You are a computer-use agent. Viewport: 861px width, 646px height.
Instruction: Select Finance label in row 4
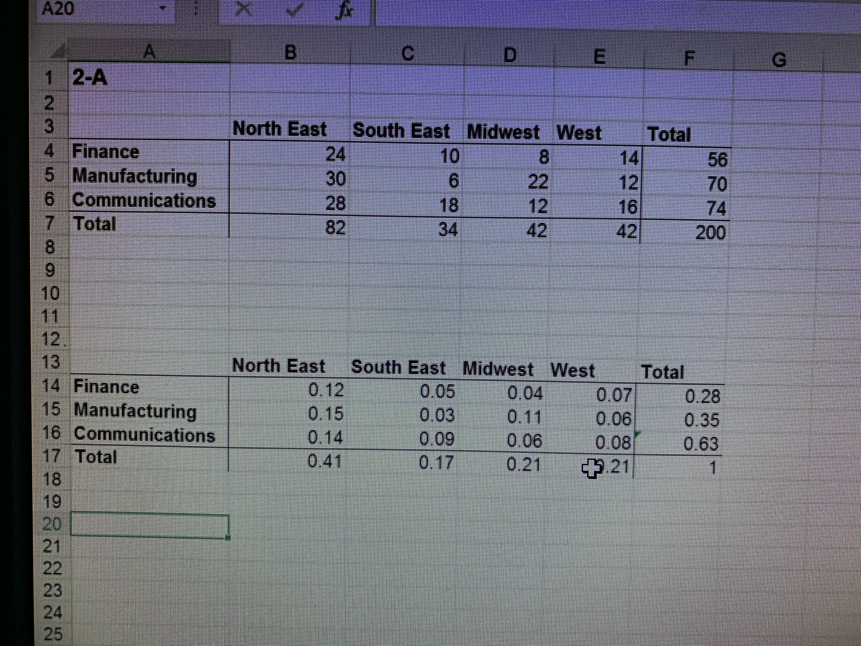tap(106, 152)
